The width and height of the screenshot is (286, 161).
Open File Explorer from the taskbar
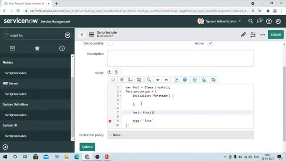click(x=67, y=157)
